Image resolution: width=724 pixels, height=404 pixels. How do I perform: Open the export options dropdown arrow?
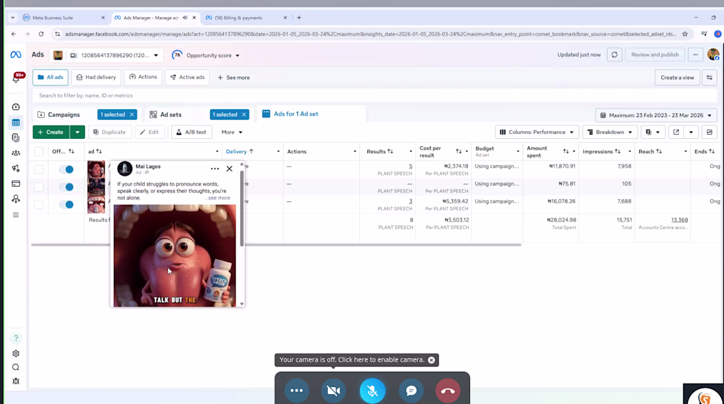691,132
